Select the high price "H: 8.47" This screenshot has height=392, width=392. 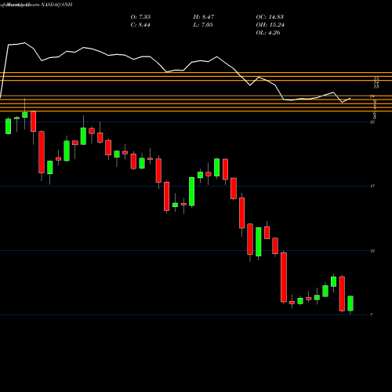click(204, 17)
